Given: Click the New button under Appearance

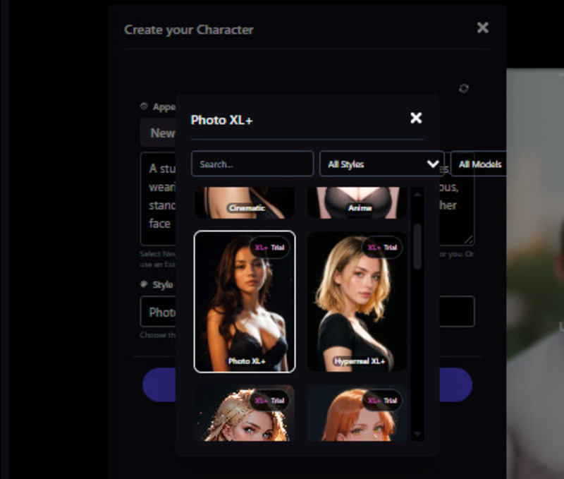Looking at the screenshot, I should pyautogui.click(x=161, y=133).
